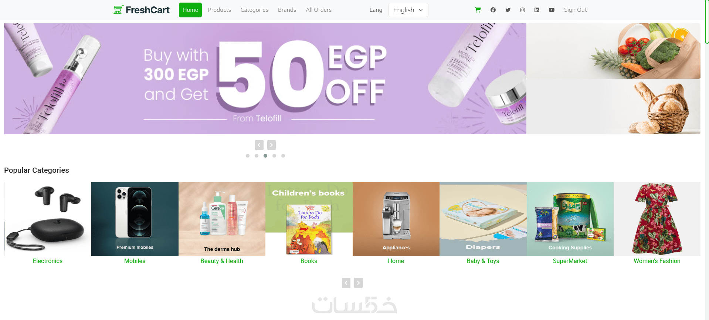The height and width of the screenshot is (320, 709).
Task: Click the Sign Out link
Action: [x=575, y=10]
